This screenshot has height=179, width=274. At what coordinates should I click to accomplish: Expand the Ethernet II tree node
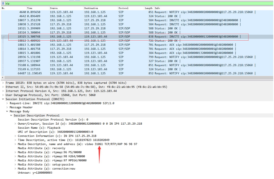click(x=3, y=87)
